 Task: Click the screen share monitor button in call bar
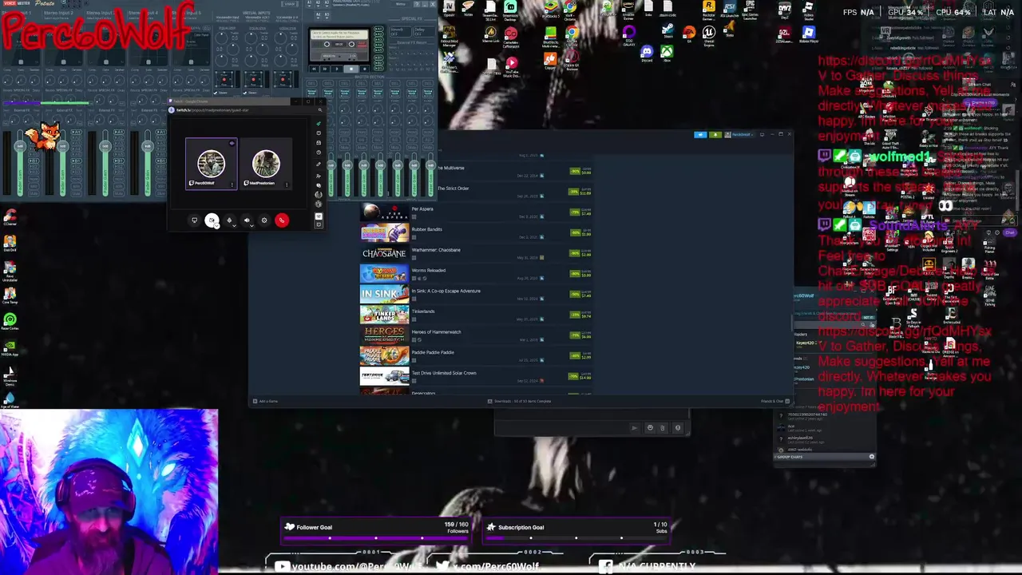point(194,220)
